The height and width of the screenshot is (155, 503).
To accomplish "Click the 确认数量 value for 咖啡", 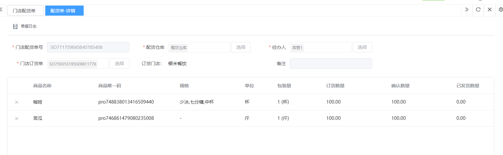I will click(398, 102).
